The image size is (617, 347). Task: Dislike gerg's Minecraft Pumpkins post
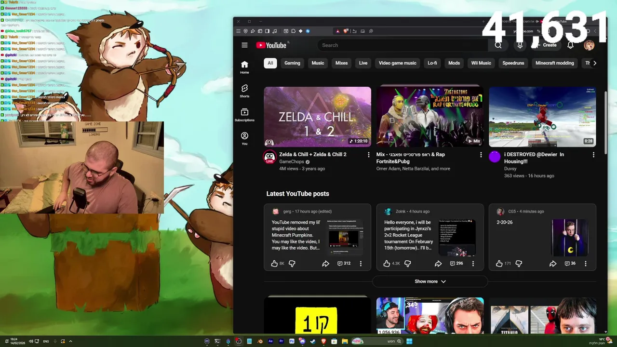[x=292, y=264]
